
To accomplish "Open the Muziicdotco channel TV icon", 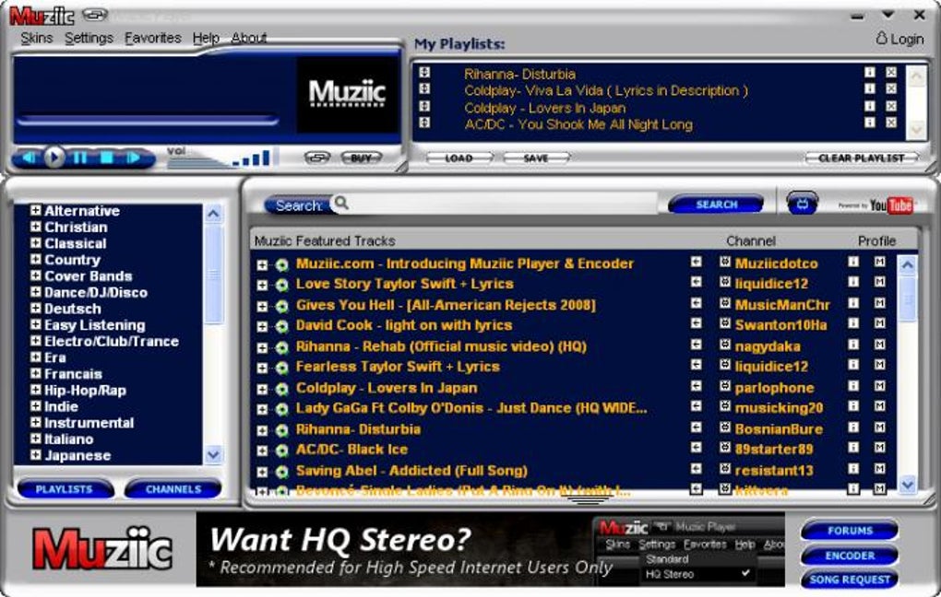I will click(x=725, y=262).
